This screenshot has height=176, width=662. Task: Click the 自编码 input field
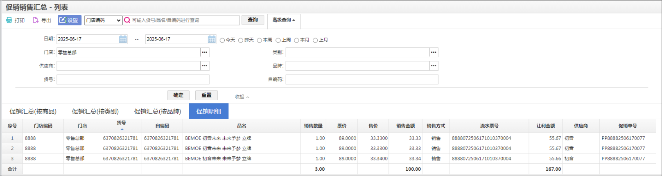362,79
